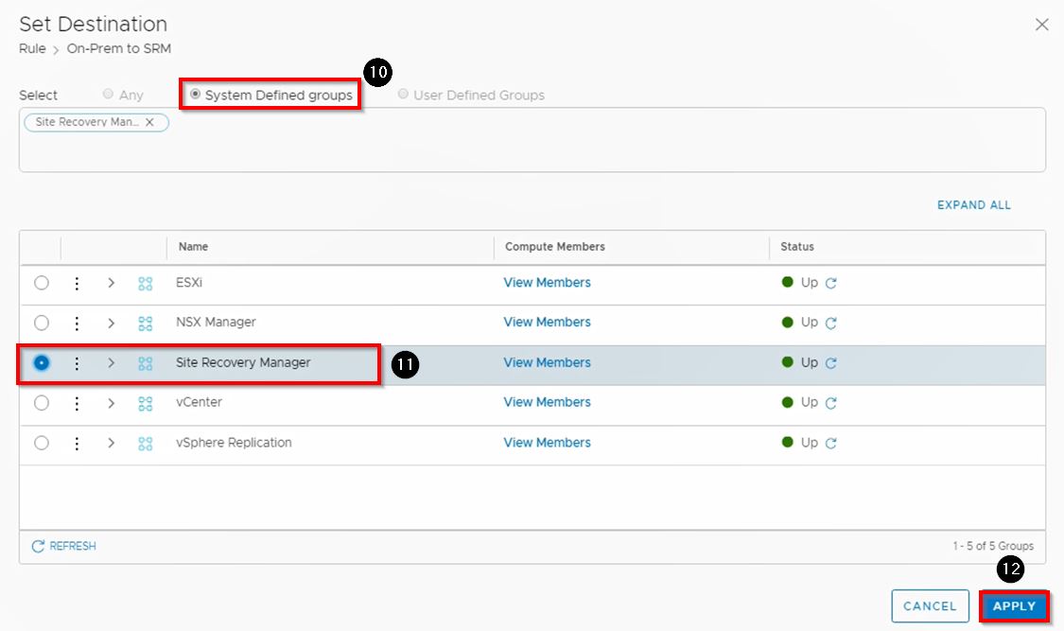
Task: Open actions menu for vSphere Replication
Action: tap(77, 443)
